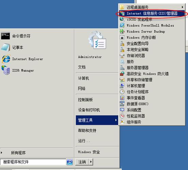This screenshot has height=170, width=188.
Task: Expand the 管理工具 submenu arrow
Action: [x=116, y=120]
